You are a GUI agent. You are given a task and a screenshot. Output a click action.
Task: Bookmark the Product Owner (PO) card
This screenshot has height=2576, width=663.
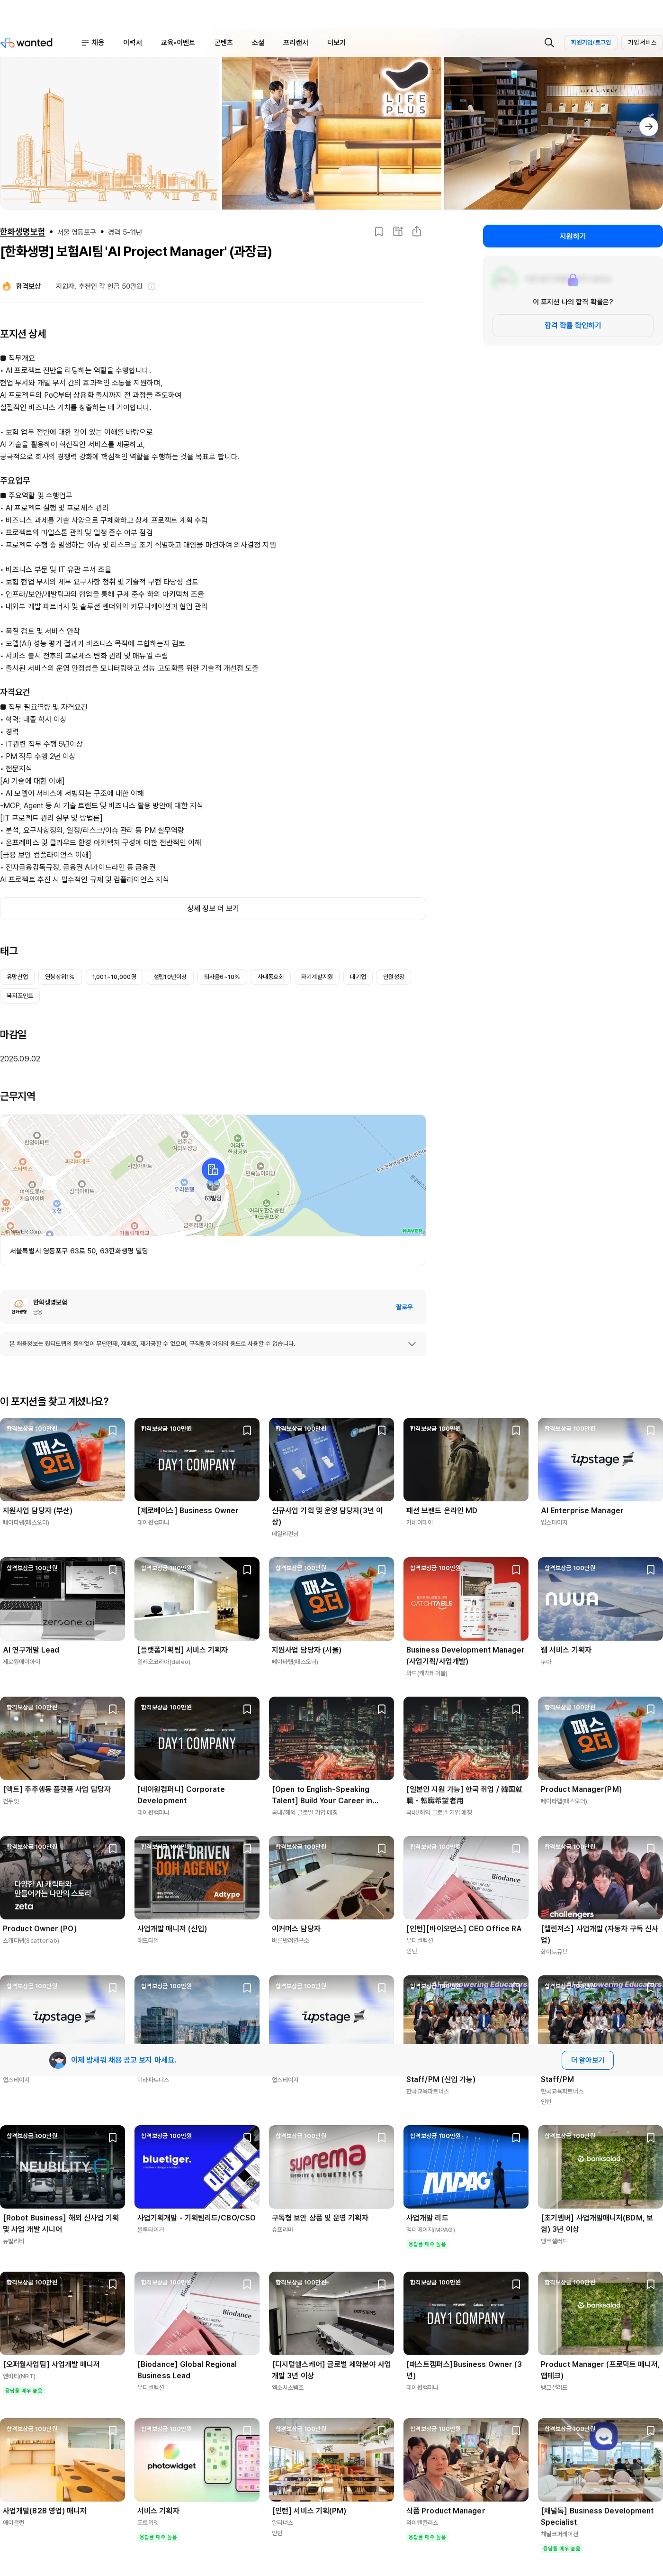tap(113, 1849)
